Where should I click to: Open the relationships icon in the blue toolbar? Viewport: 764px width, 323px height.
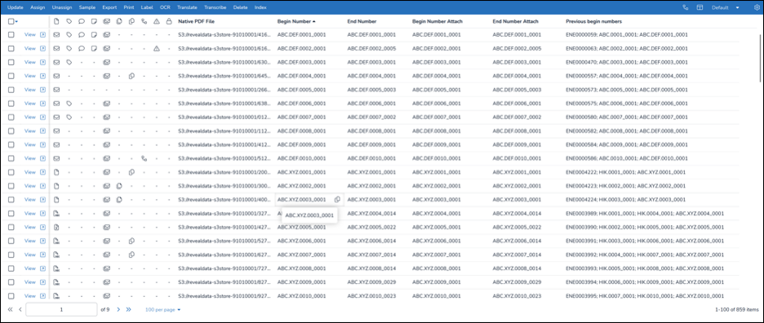[686, 8]
